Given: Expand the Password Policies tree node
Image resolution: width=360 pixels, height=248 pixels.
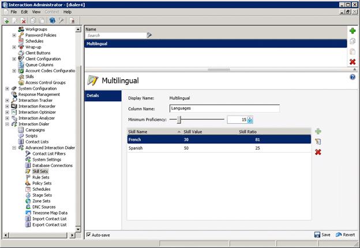Looking at the screenshot, I should tap(14, 35).
